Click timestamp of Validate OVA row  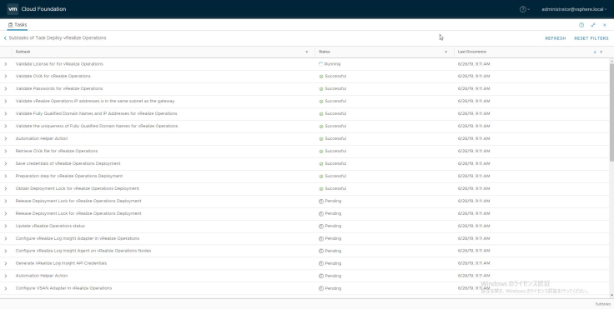(474, 77)
